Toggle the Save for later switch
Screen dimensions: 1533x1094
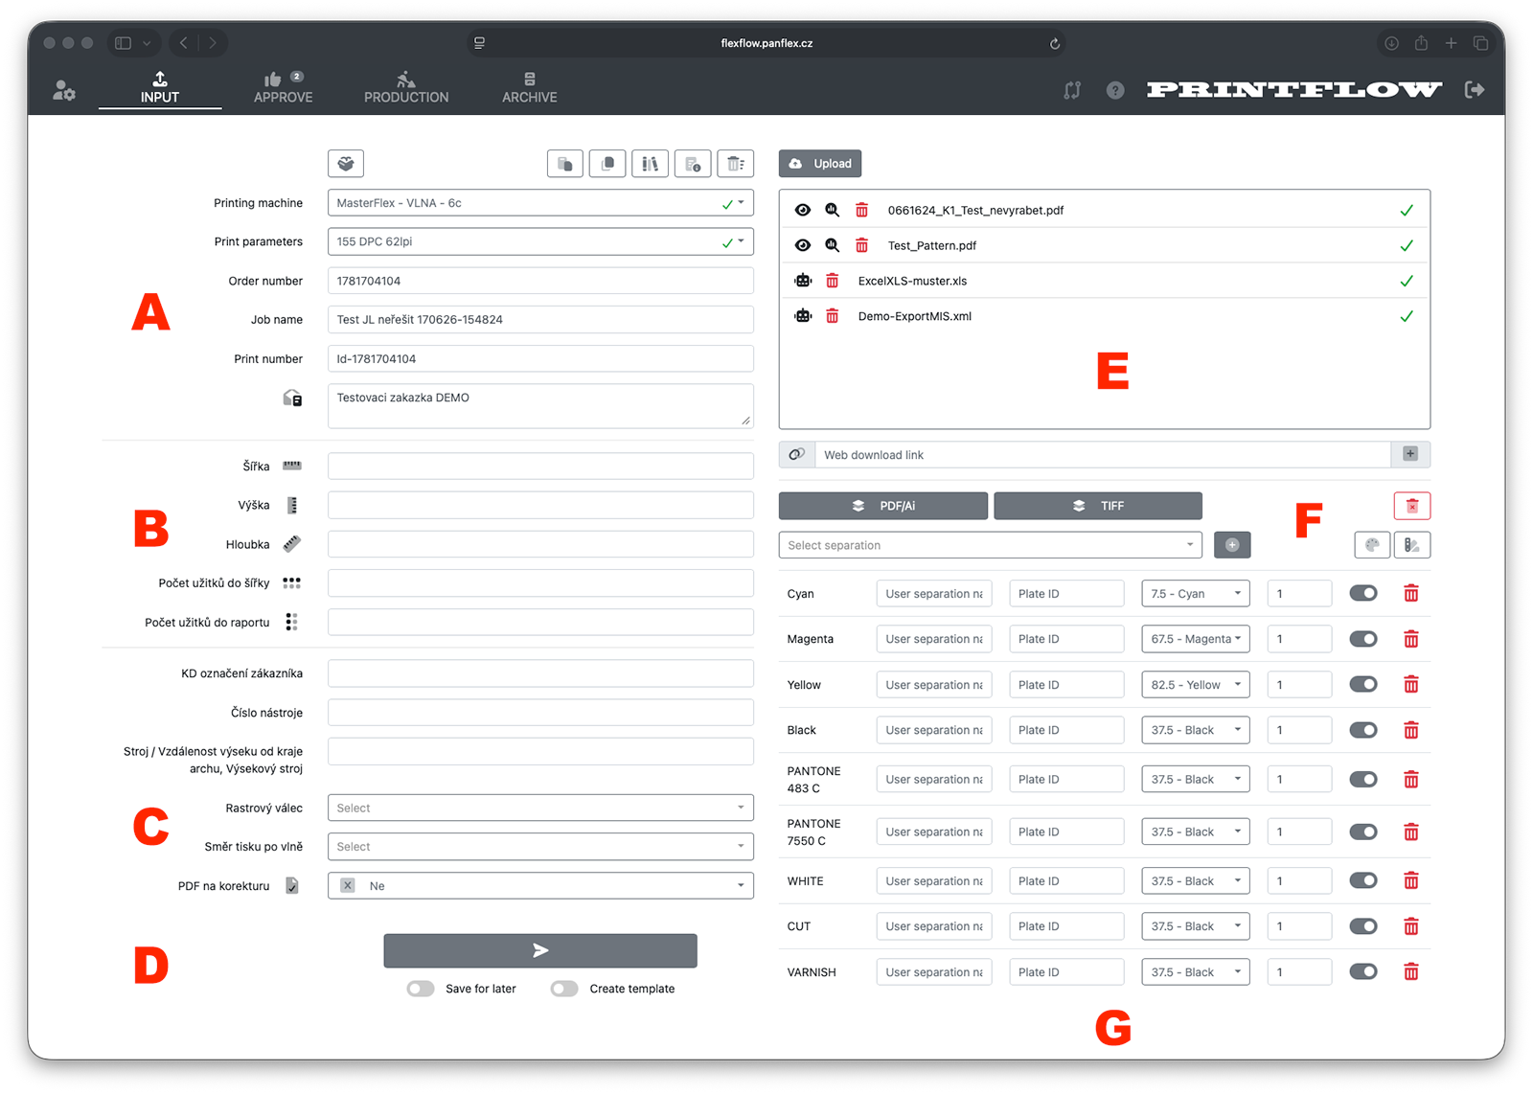click(421, 989)
